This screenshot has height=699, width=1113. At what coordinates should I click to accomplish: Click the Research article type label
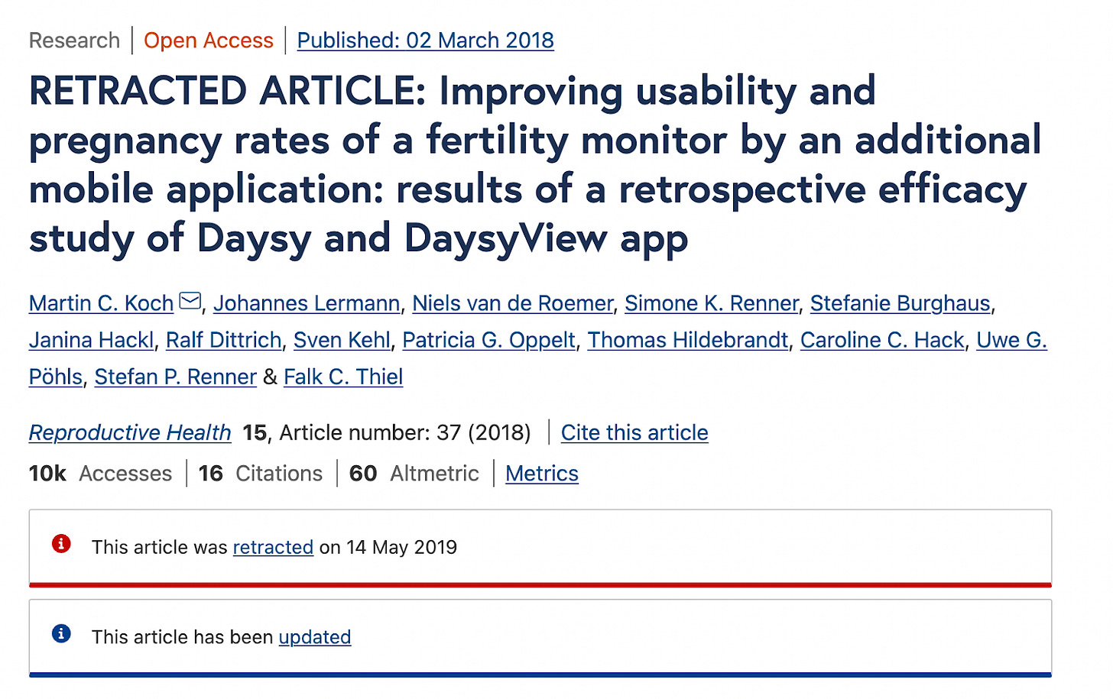coord(74,40)
